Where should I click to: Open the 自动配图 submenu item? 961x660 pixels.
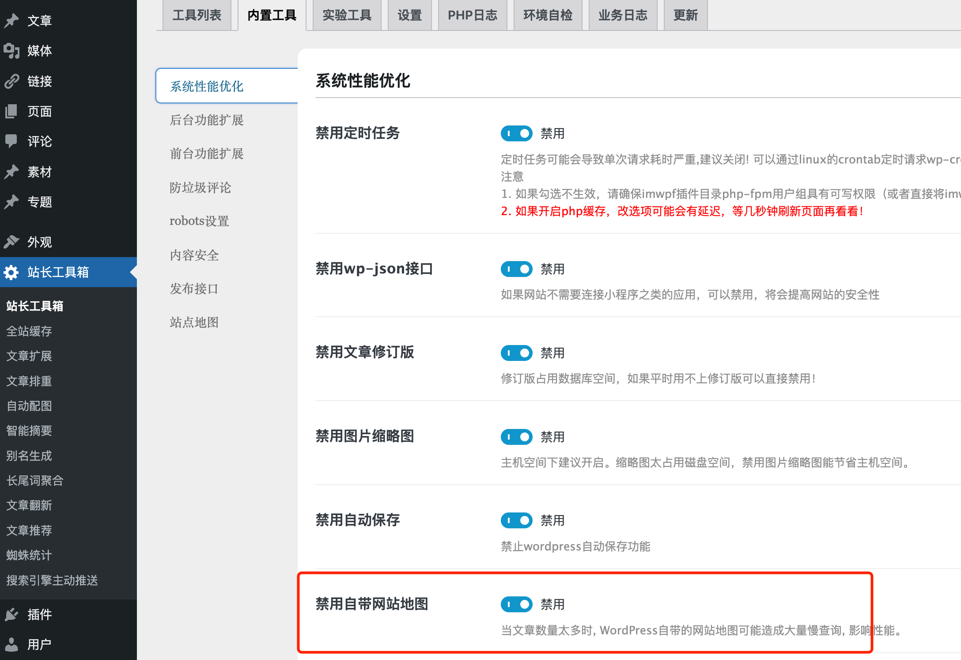[x=29, y=406]
